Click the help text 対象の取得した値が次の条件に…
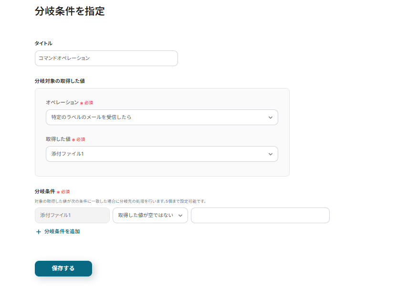Viewport: 397px width, 286px height. click(x=121, y=201)
